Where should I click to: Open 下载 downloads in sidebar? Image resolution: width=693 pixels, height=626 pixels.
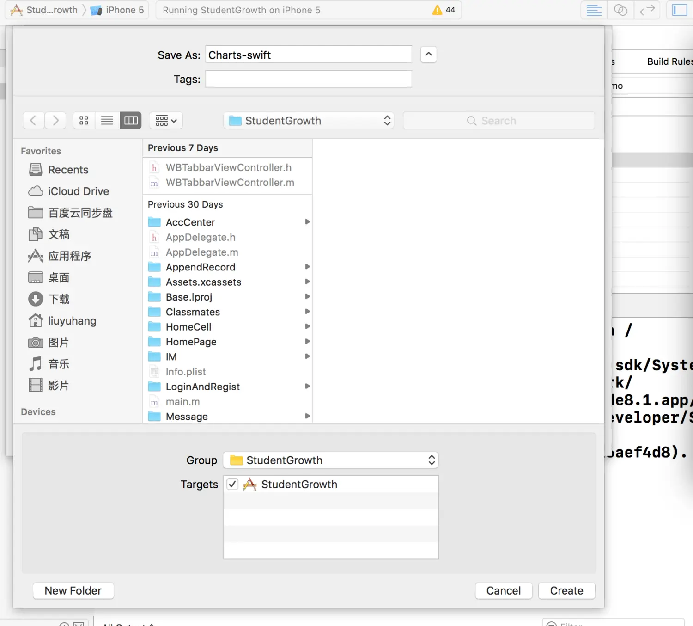(49, 299)
